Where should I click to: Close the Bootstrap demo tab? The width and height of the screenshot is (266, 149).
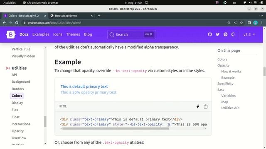[x=91, y=16]
